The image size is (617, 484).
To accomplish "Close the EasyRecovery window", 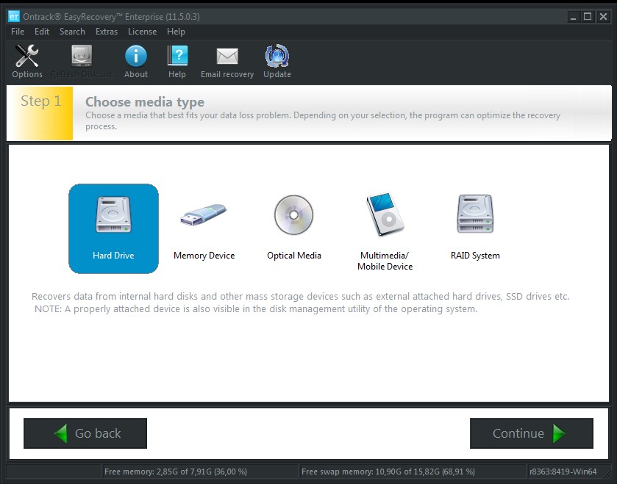I will tap(603, 16).
